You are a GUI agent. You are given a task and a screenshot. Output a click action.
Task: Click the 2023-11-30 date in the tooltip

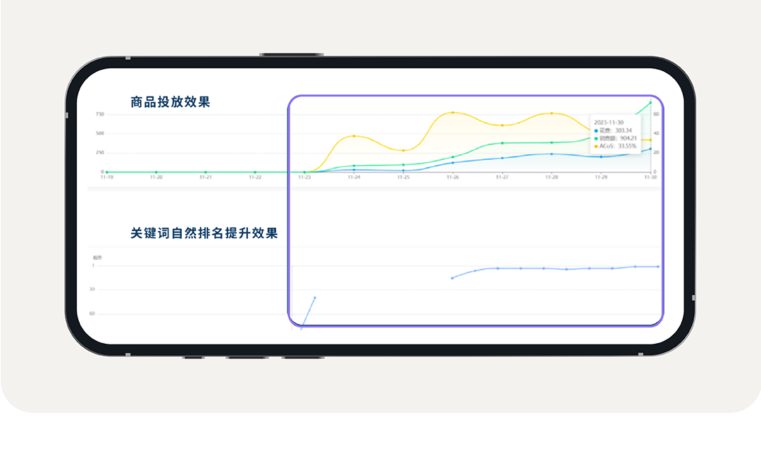click(609, 123)
